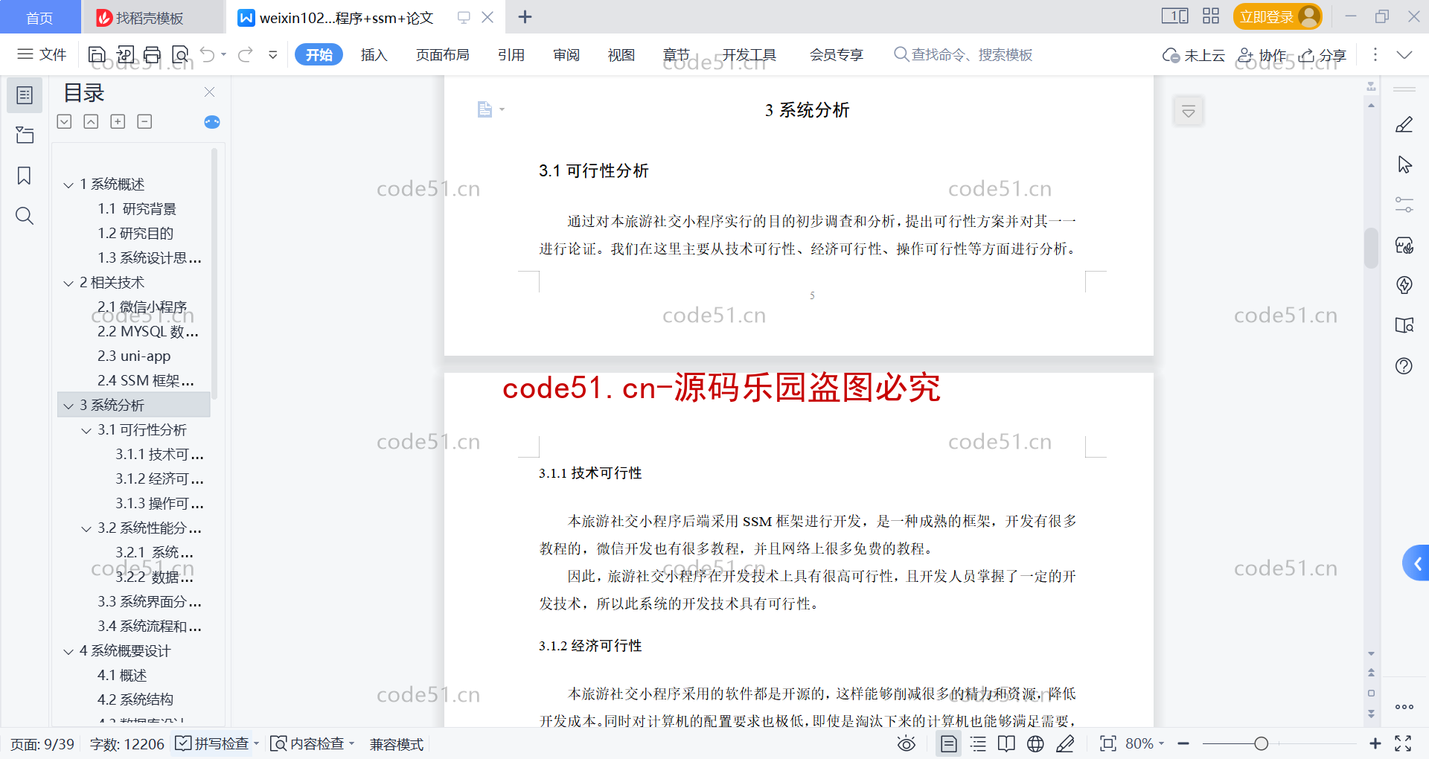The width and height of the screenshot is (1429, 759).
Task: Click the help question-mark icon
Action: 1404,365
